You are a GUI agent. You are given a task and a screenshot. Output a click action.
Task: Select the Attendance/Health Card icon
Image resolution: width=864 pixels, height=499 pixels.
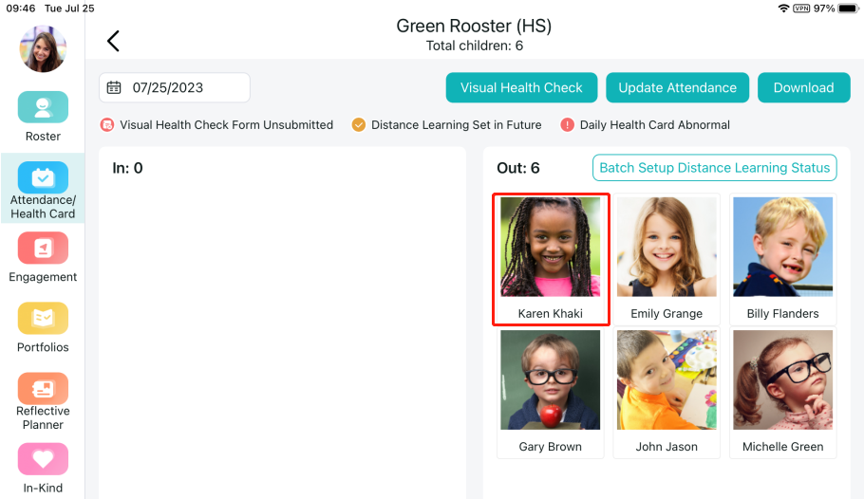[43, 177]
